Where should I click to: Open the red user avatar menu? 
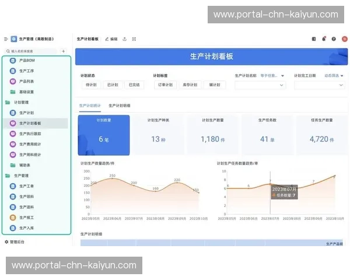tap(345, 39)
